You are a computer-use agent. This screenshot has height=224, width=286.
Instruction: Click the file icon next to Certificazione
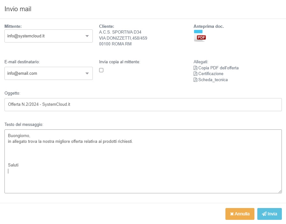195,74
